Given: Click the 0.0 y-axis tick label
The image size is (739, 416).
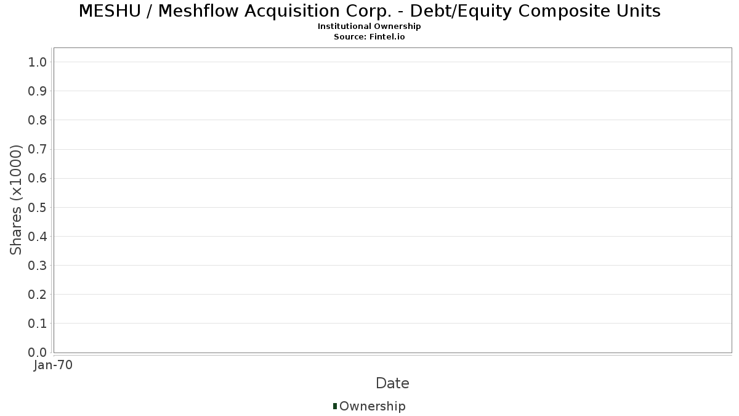Looking at the screenshot, I should (38, 353).
